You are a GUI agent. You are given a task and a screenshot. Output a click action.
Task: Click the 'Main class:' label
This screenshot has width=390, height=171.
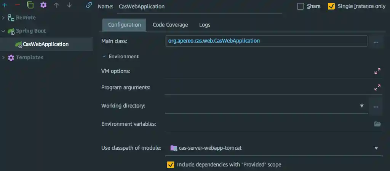coord(114,41)
